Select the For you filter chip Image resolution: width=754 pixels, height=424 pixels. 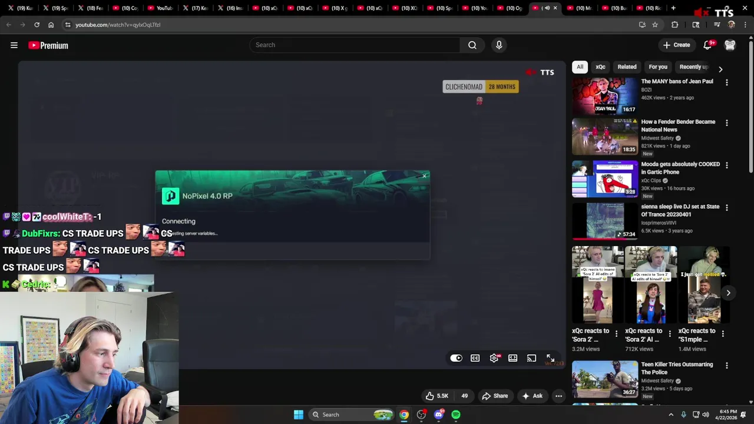[658, 67]
